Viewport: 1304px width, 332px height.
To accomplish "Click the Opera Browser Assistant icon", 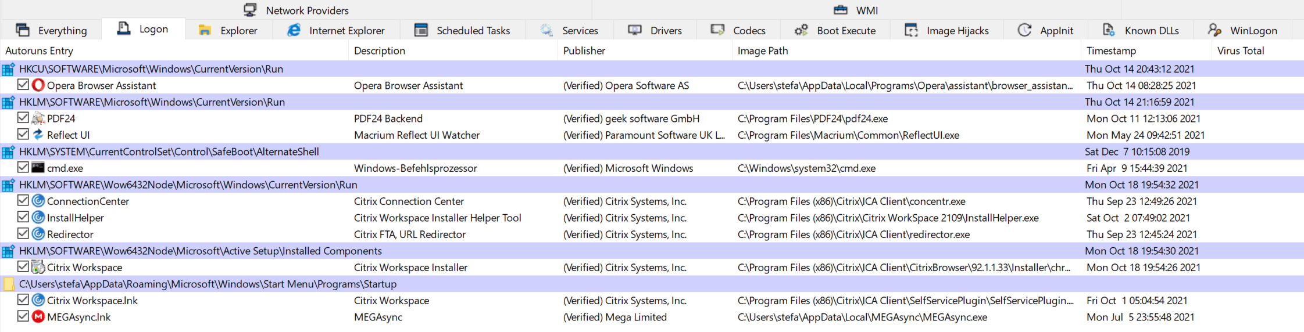I will click(x=38, y=85).
